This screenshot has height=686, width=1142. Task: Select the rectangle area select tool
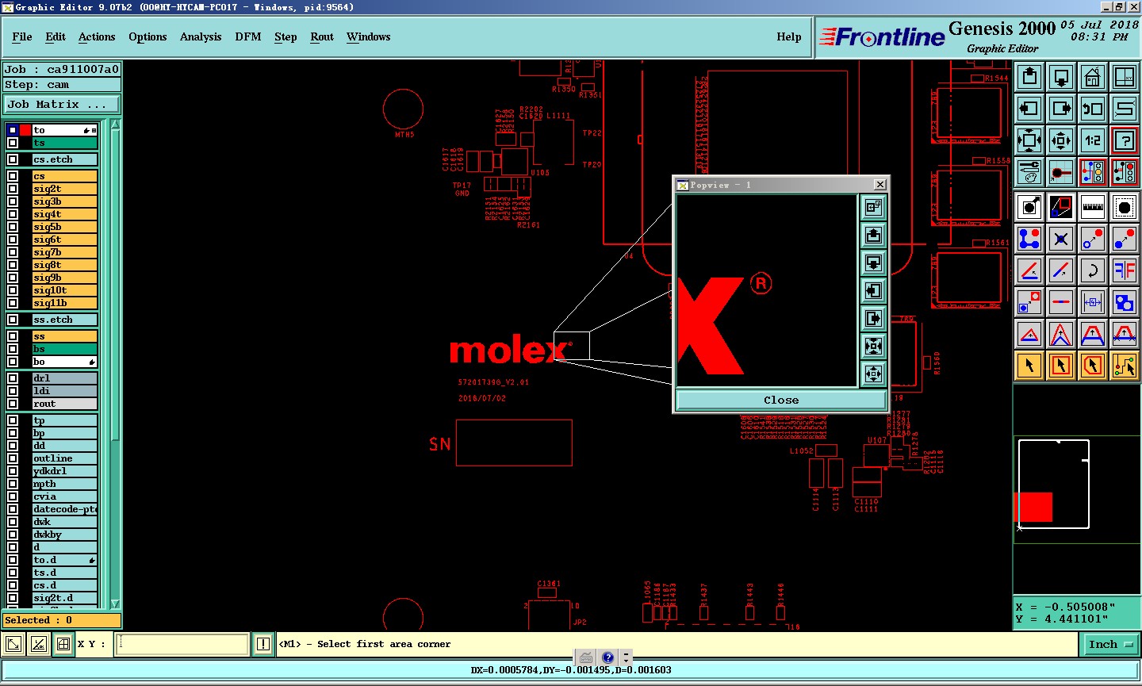coord(1061,366)
